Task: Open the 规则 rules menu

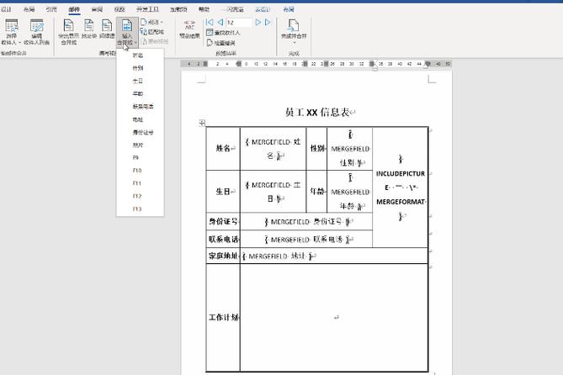Action: pyautogui.click(x=152, y=22)
